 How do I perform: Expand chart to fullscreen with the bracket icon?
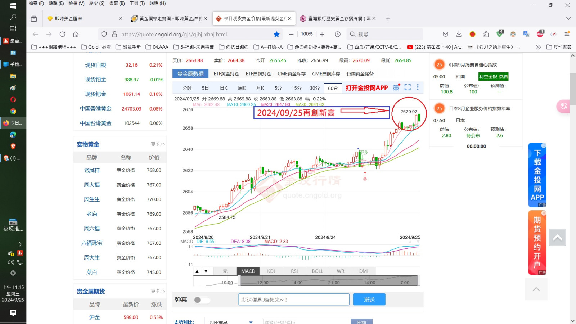pyautogui.click(x=407, y=87)
